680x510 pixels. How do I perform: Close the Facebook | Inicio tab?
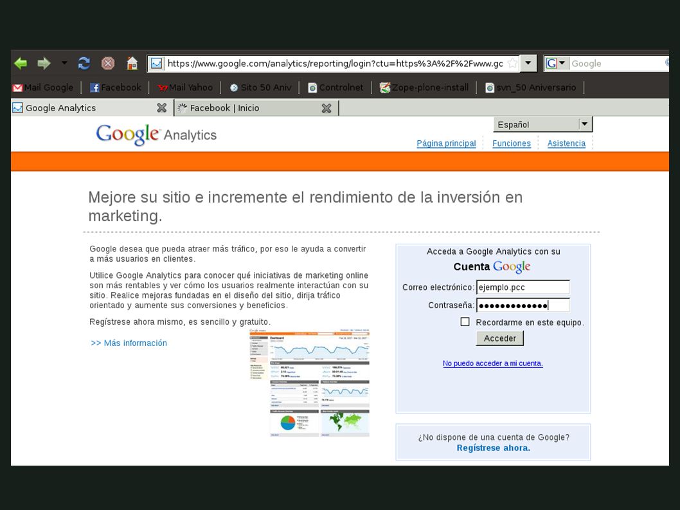click(327, 108)
